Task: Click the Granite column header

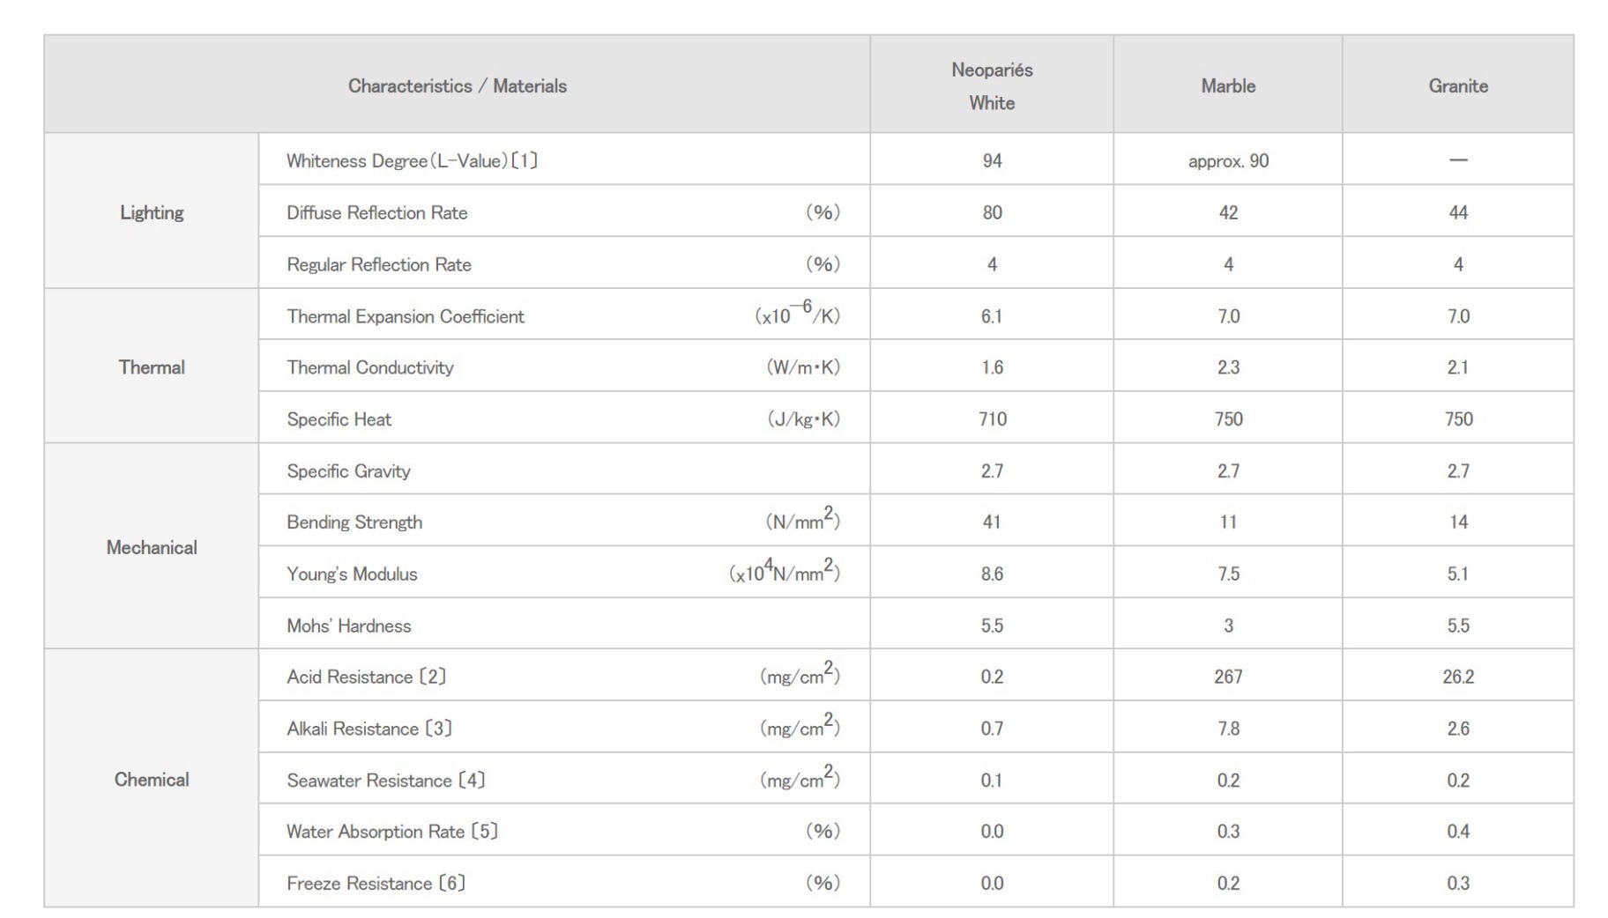Action: pos(1457,85)
